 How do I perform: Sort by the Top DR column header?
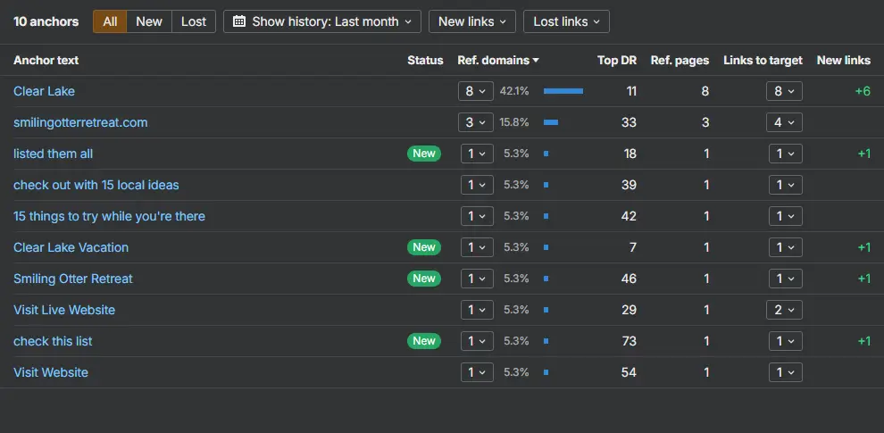pos(617,61)
